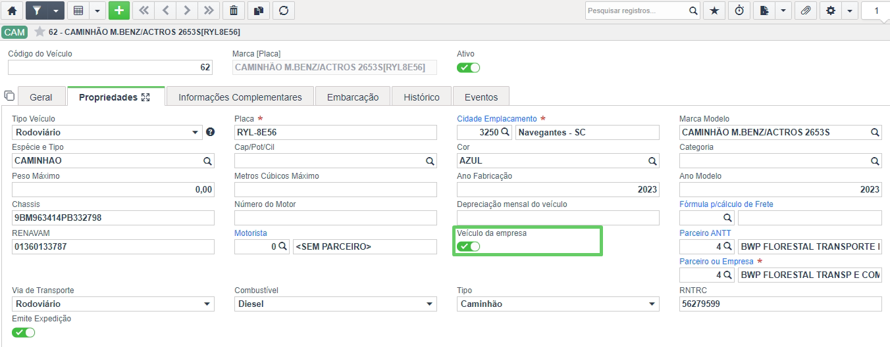Open favorites star in toolbar

(x=714, y=11)
